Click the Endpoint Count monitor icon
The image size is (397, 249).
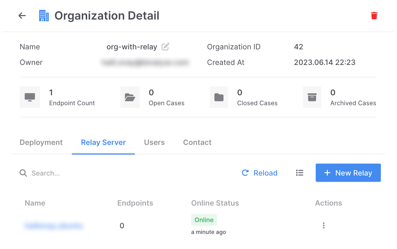(30, 97)
